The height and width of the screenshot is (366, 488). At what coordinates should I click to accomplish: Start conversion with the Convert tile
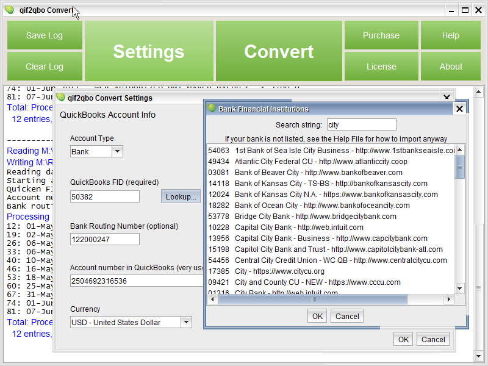coord(279,51)
